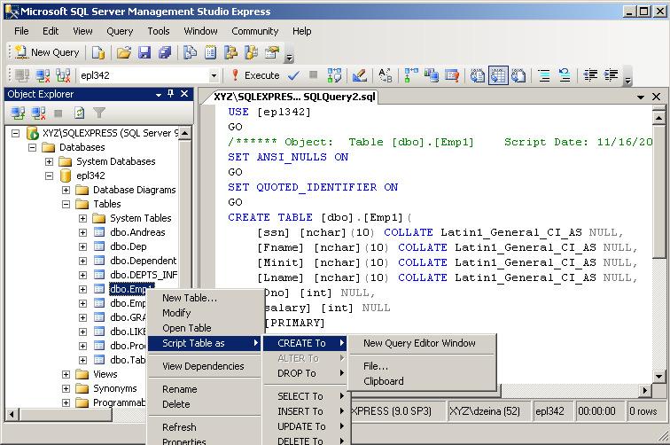
Task: Open the Query menu
Action: (120, 31)
